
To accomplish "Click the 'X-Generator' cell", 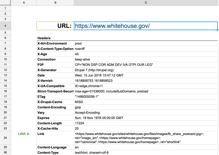I will 55,70.
